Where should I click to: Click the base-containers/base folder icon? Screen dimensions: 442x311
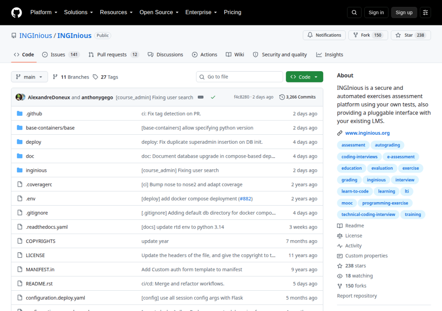tap(19, 127)
